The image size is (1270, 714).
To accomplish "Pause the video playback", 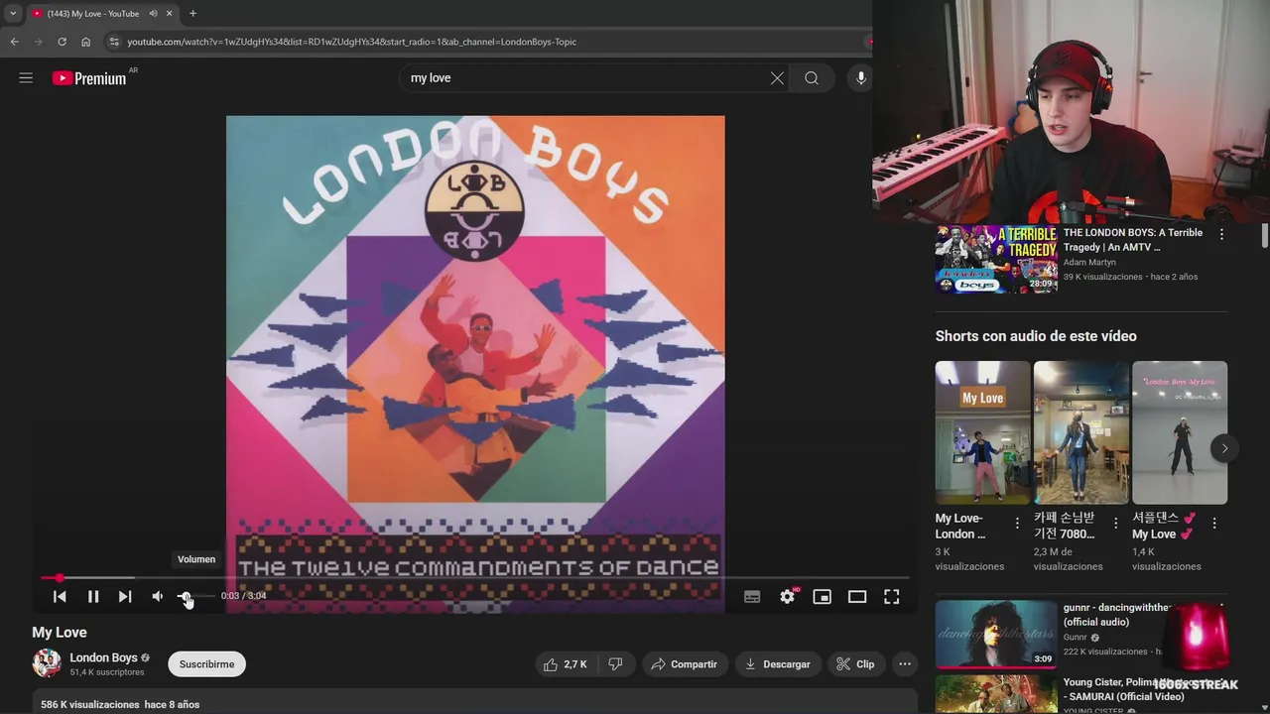I will tap(93, 596).
